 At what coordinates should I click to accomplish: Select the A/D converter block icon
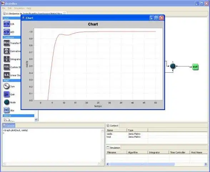pos(6,32)
